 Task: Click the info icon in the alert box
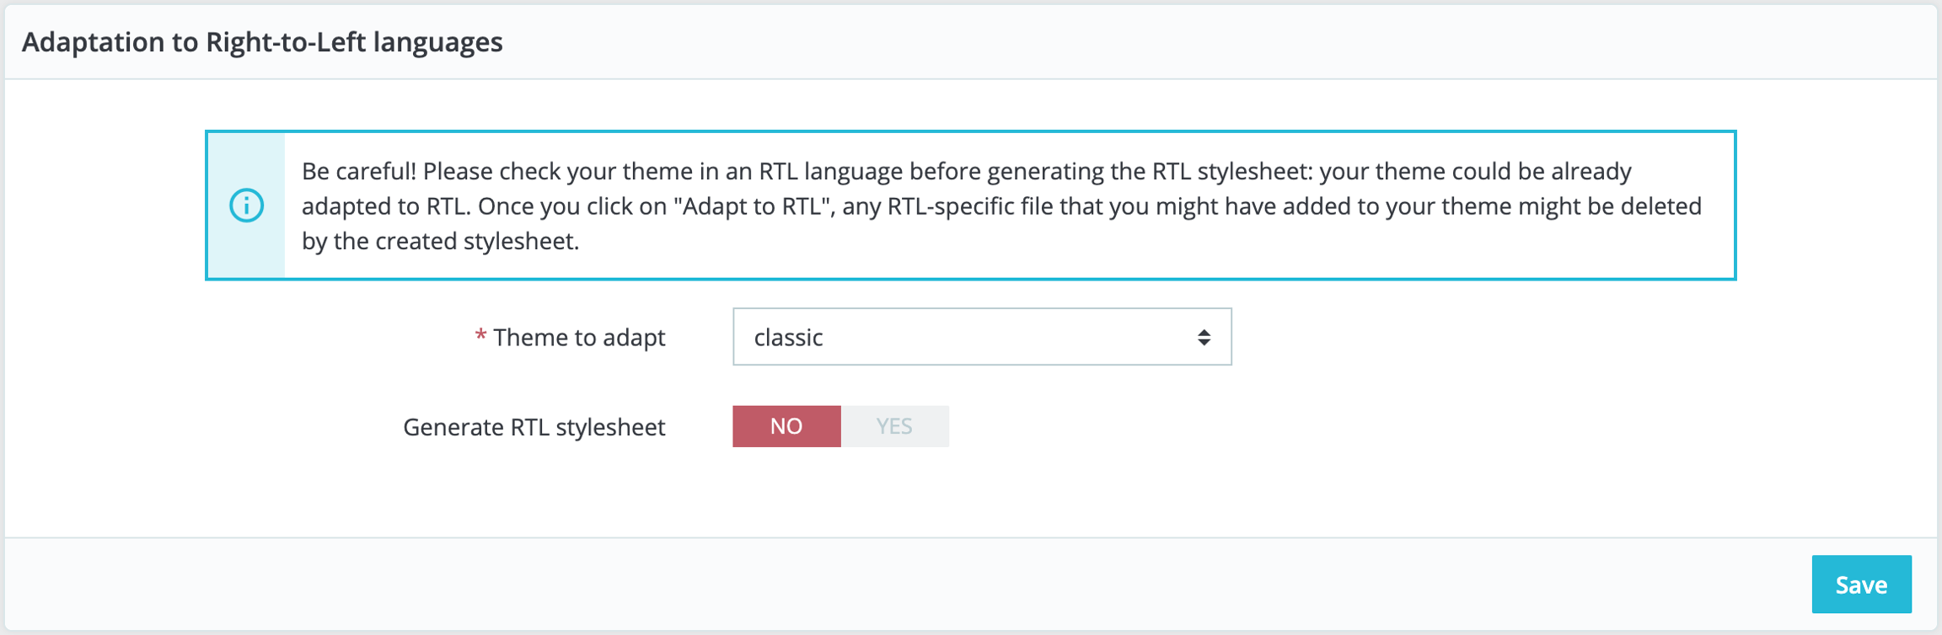(x=246, y=205)
